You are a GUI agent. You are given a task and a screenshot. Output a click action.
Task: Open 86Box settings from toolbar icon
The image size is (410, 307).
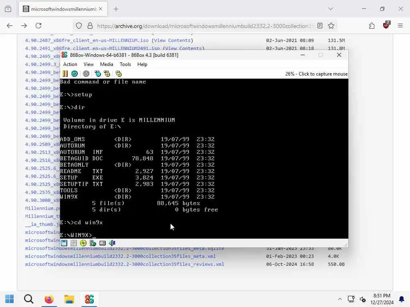(119, 74)
